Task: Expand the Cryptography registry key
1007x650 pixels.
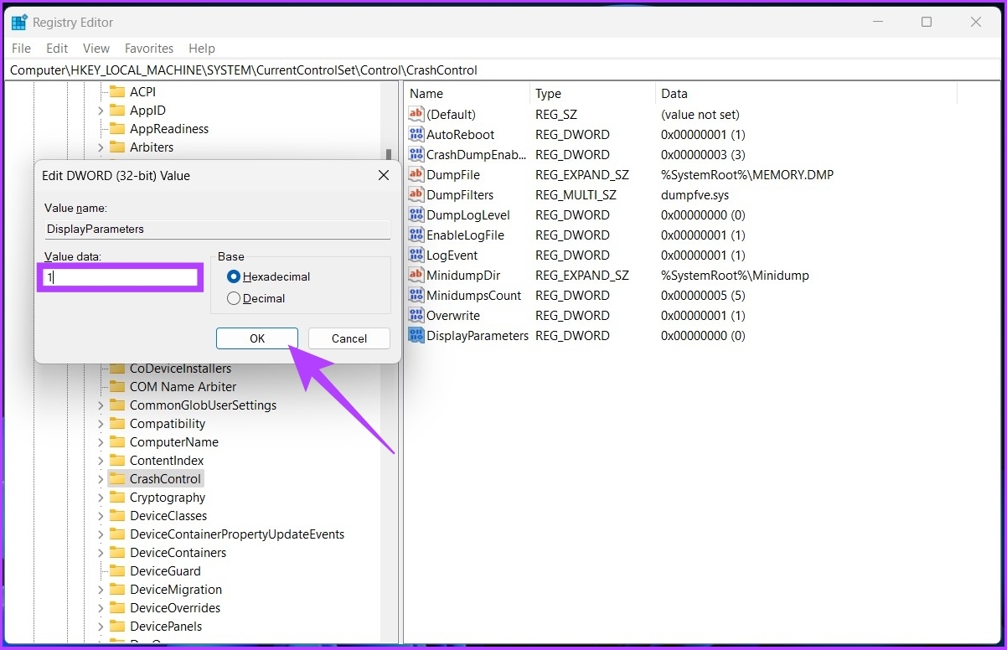Action: (101, 498)
